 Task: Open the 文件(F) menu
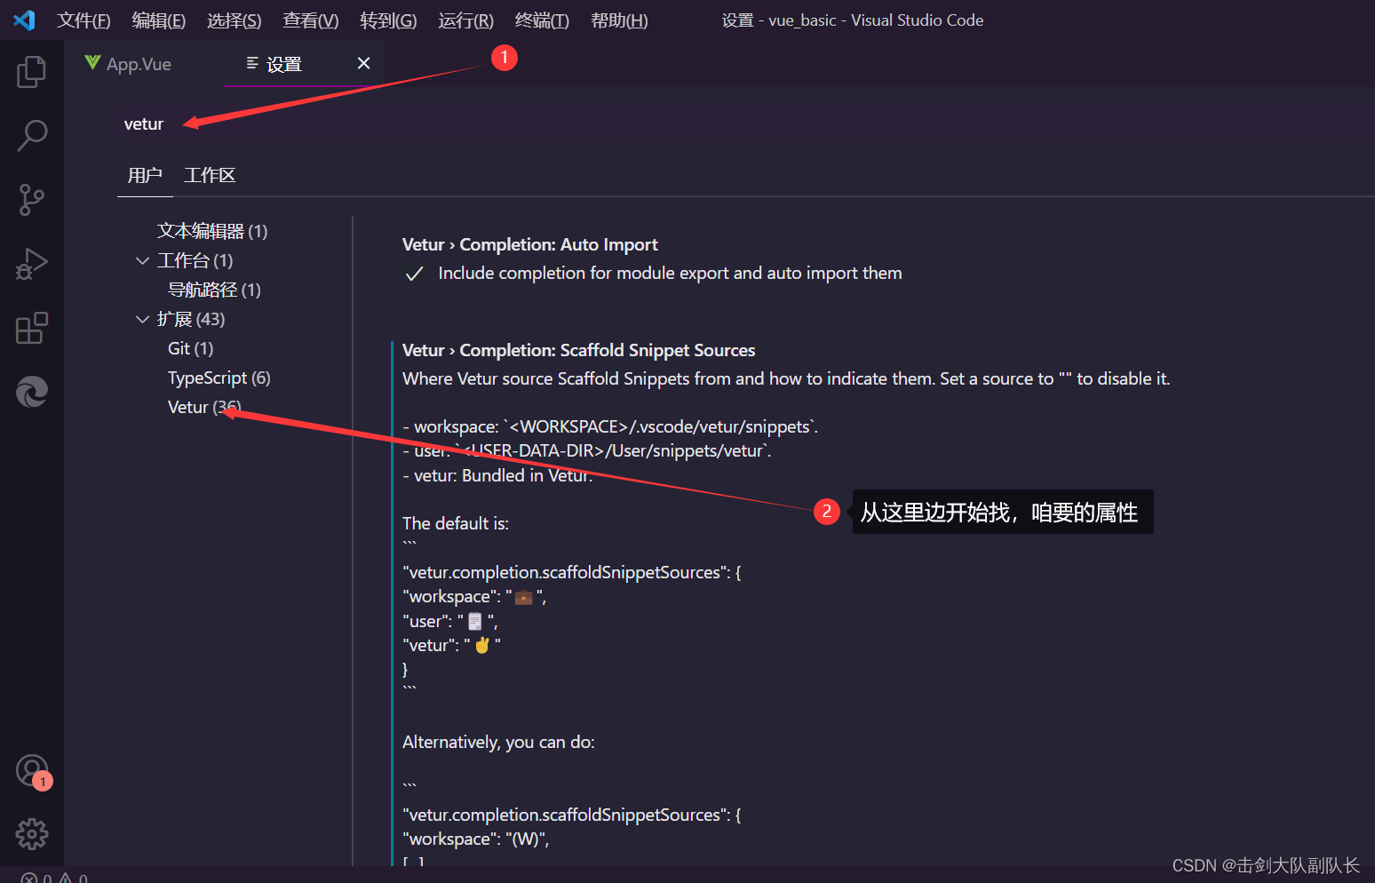tap(83, 20)
